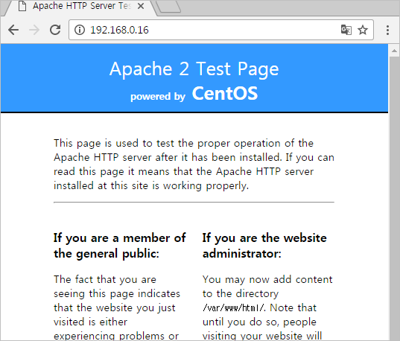Click the Apache 2 Test Page heading
The height and width of the screenshot is (341, 400).
pos(194,69)
